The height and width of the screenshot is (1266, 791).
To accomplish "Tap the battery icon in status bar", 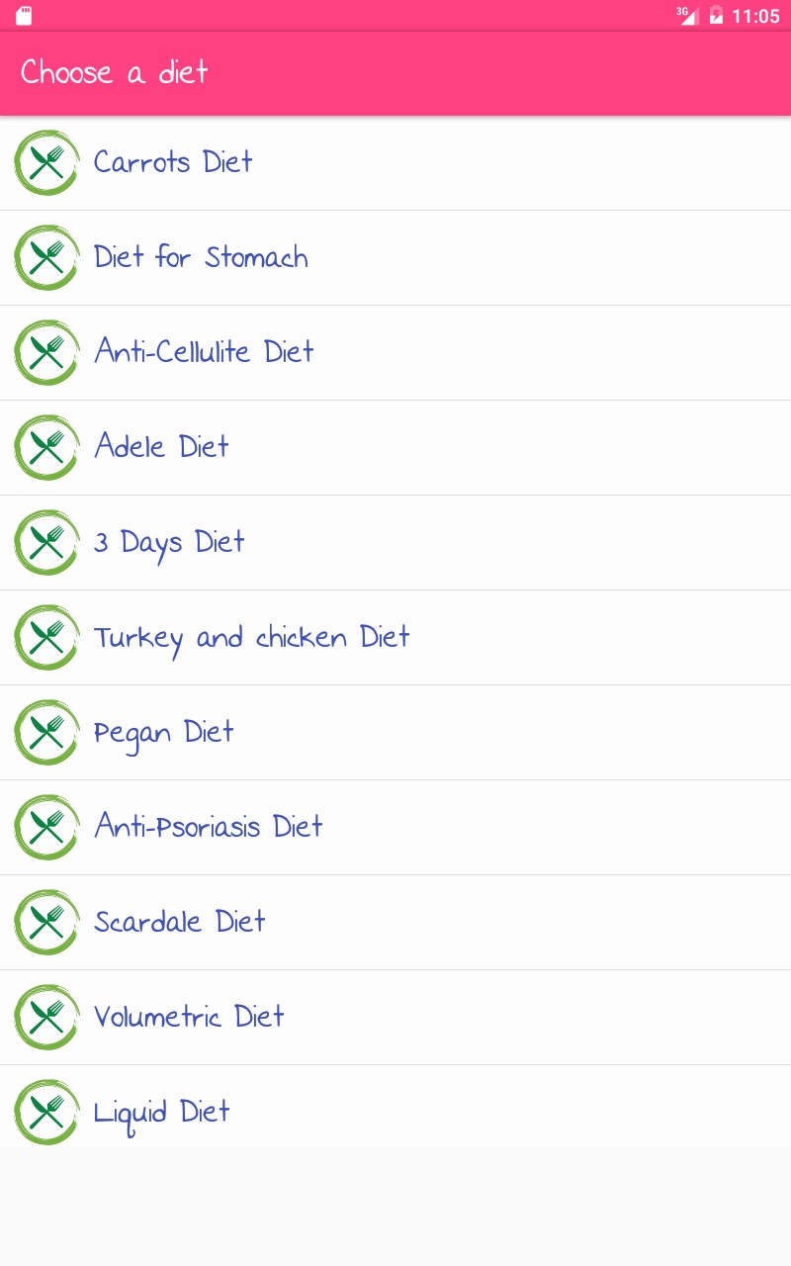I will tap(716, 16).
